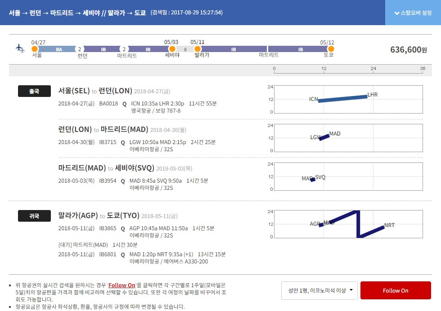Screen dimensions: 441x311
Task: Open the 스탑오버 설정 dropdown
Action: 413,13
